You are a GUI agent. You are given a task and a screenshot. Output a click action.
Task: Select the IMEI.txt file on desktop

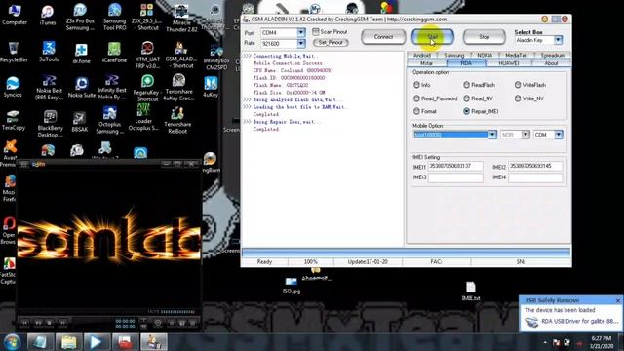(x=471, y=292)
